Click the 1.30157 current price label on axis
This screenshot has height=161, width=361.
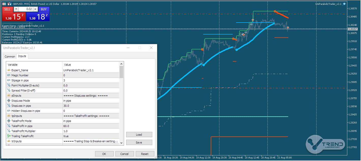(353, 29)
